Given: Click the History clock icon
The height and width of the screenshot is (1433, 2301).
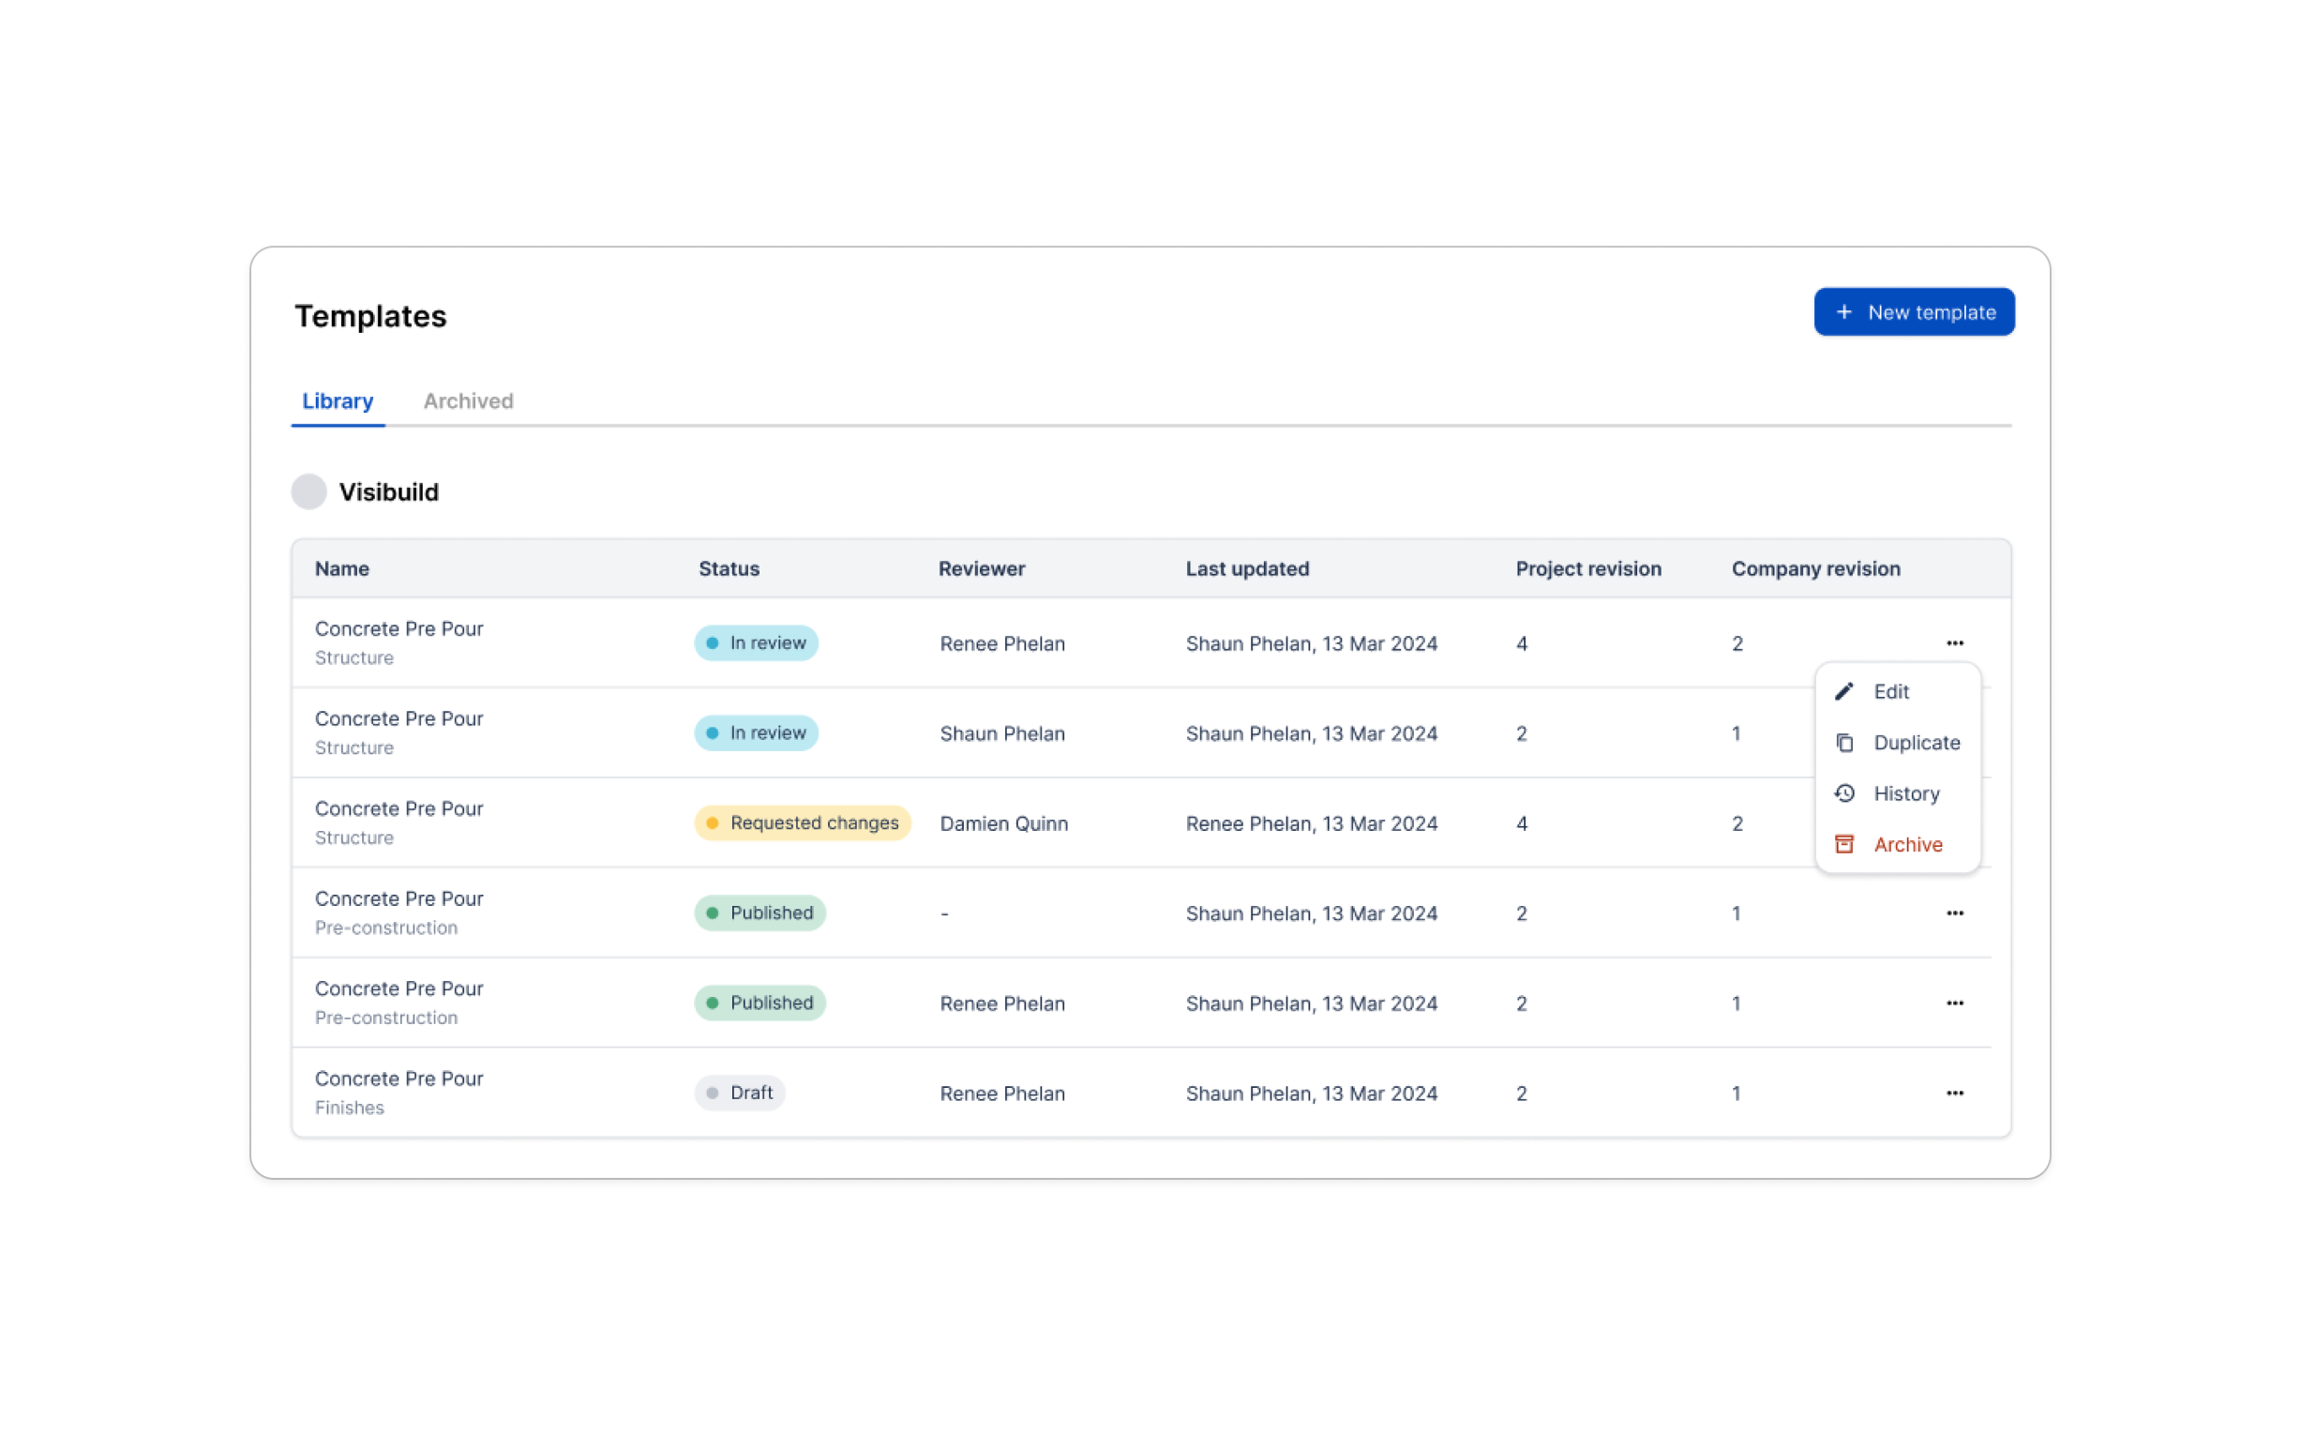Looking at the screenshot, I should point(1844,793).
